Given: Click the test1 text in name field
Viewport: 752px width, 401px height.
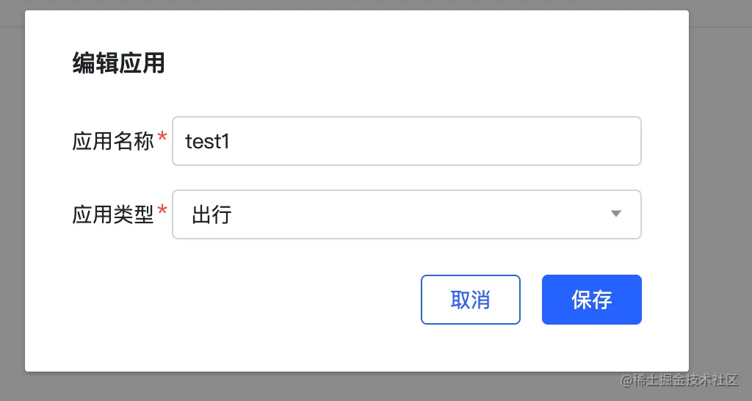Looking at the screenshot, I should coord(208,141).
